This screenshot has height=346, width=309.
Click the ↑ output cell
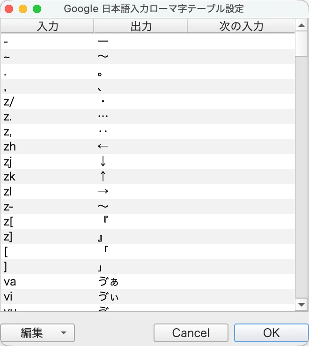pos(140,176)
